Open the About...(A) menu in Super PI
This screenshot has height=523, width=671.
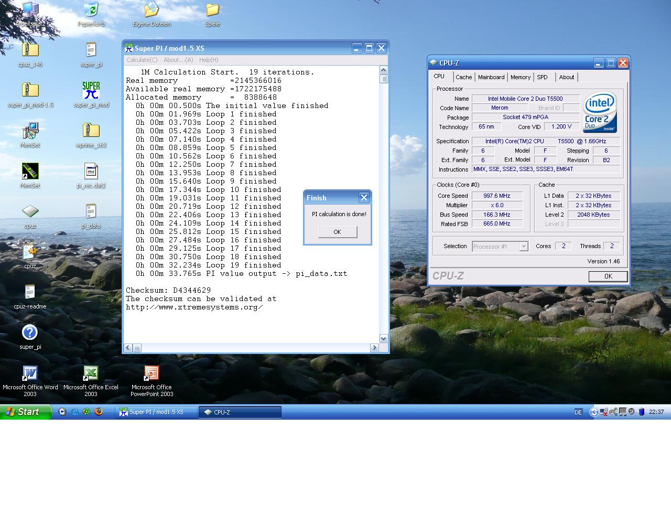point(178,60)
